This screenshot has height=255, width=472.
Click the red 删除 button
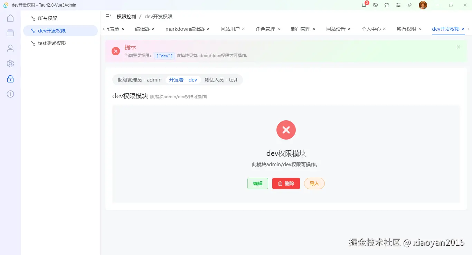pyautogui.click(x=286, y=183)
